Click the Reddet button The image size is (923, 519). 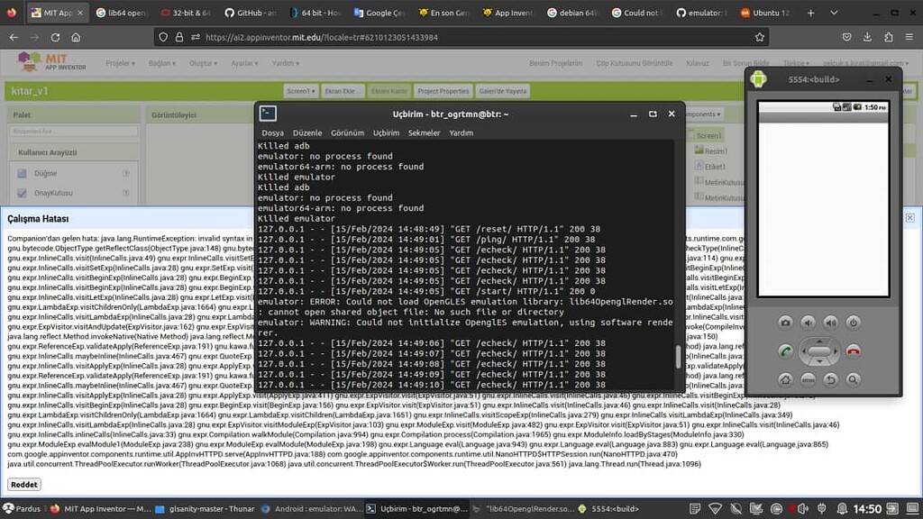tap(24, 484)
